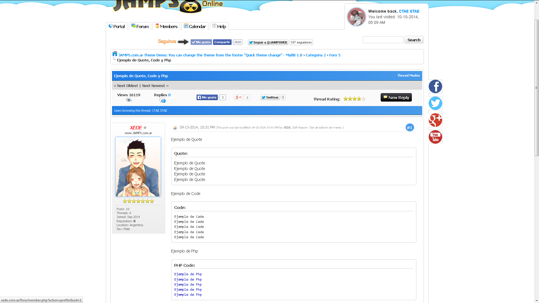
Task: Open the Twitter bird sidebar icon
Action: tap(435, 103)
